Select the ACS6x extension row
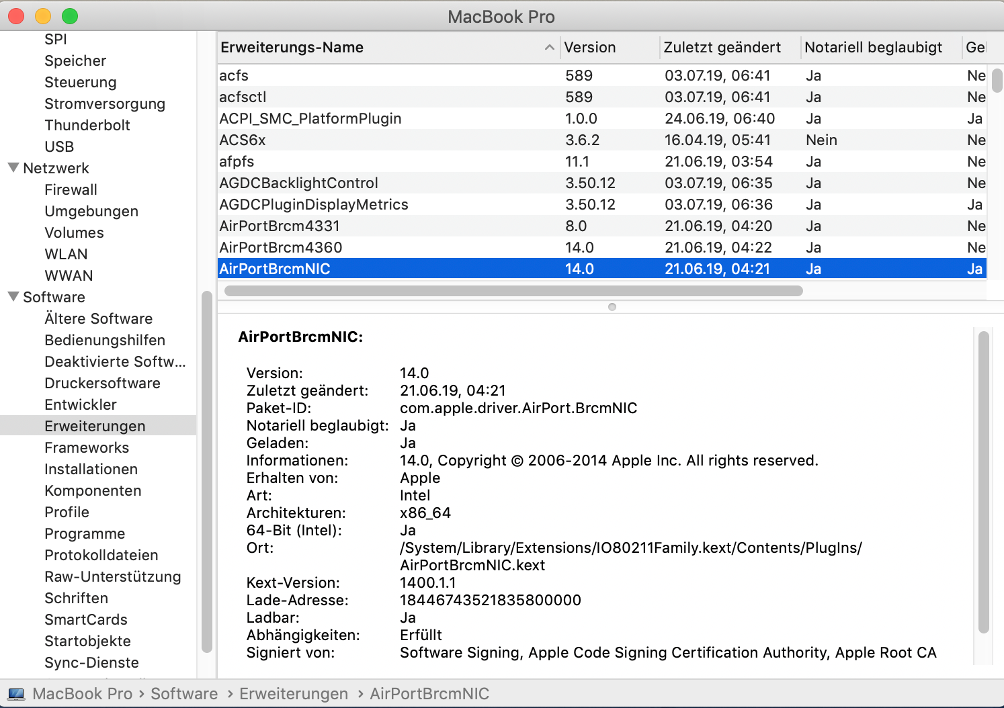Image resolution: width=1004 pixels, height=708 pixels. click(243, 140)
